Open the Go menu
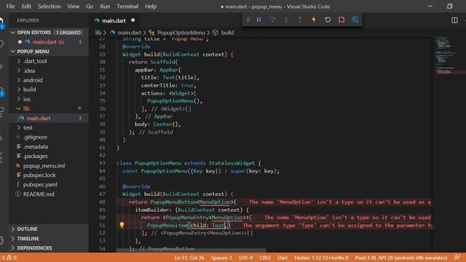This screenshot has height=262, width=466. pos(90,7)
